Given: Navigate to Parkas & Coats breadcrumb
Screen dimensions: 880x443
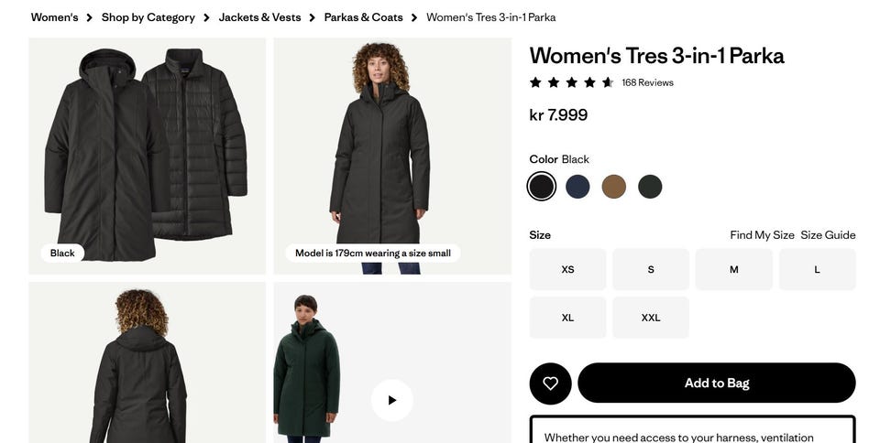Looking at the screenshot, I should coord(363,17).
